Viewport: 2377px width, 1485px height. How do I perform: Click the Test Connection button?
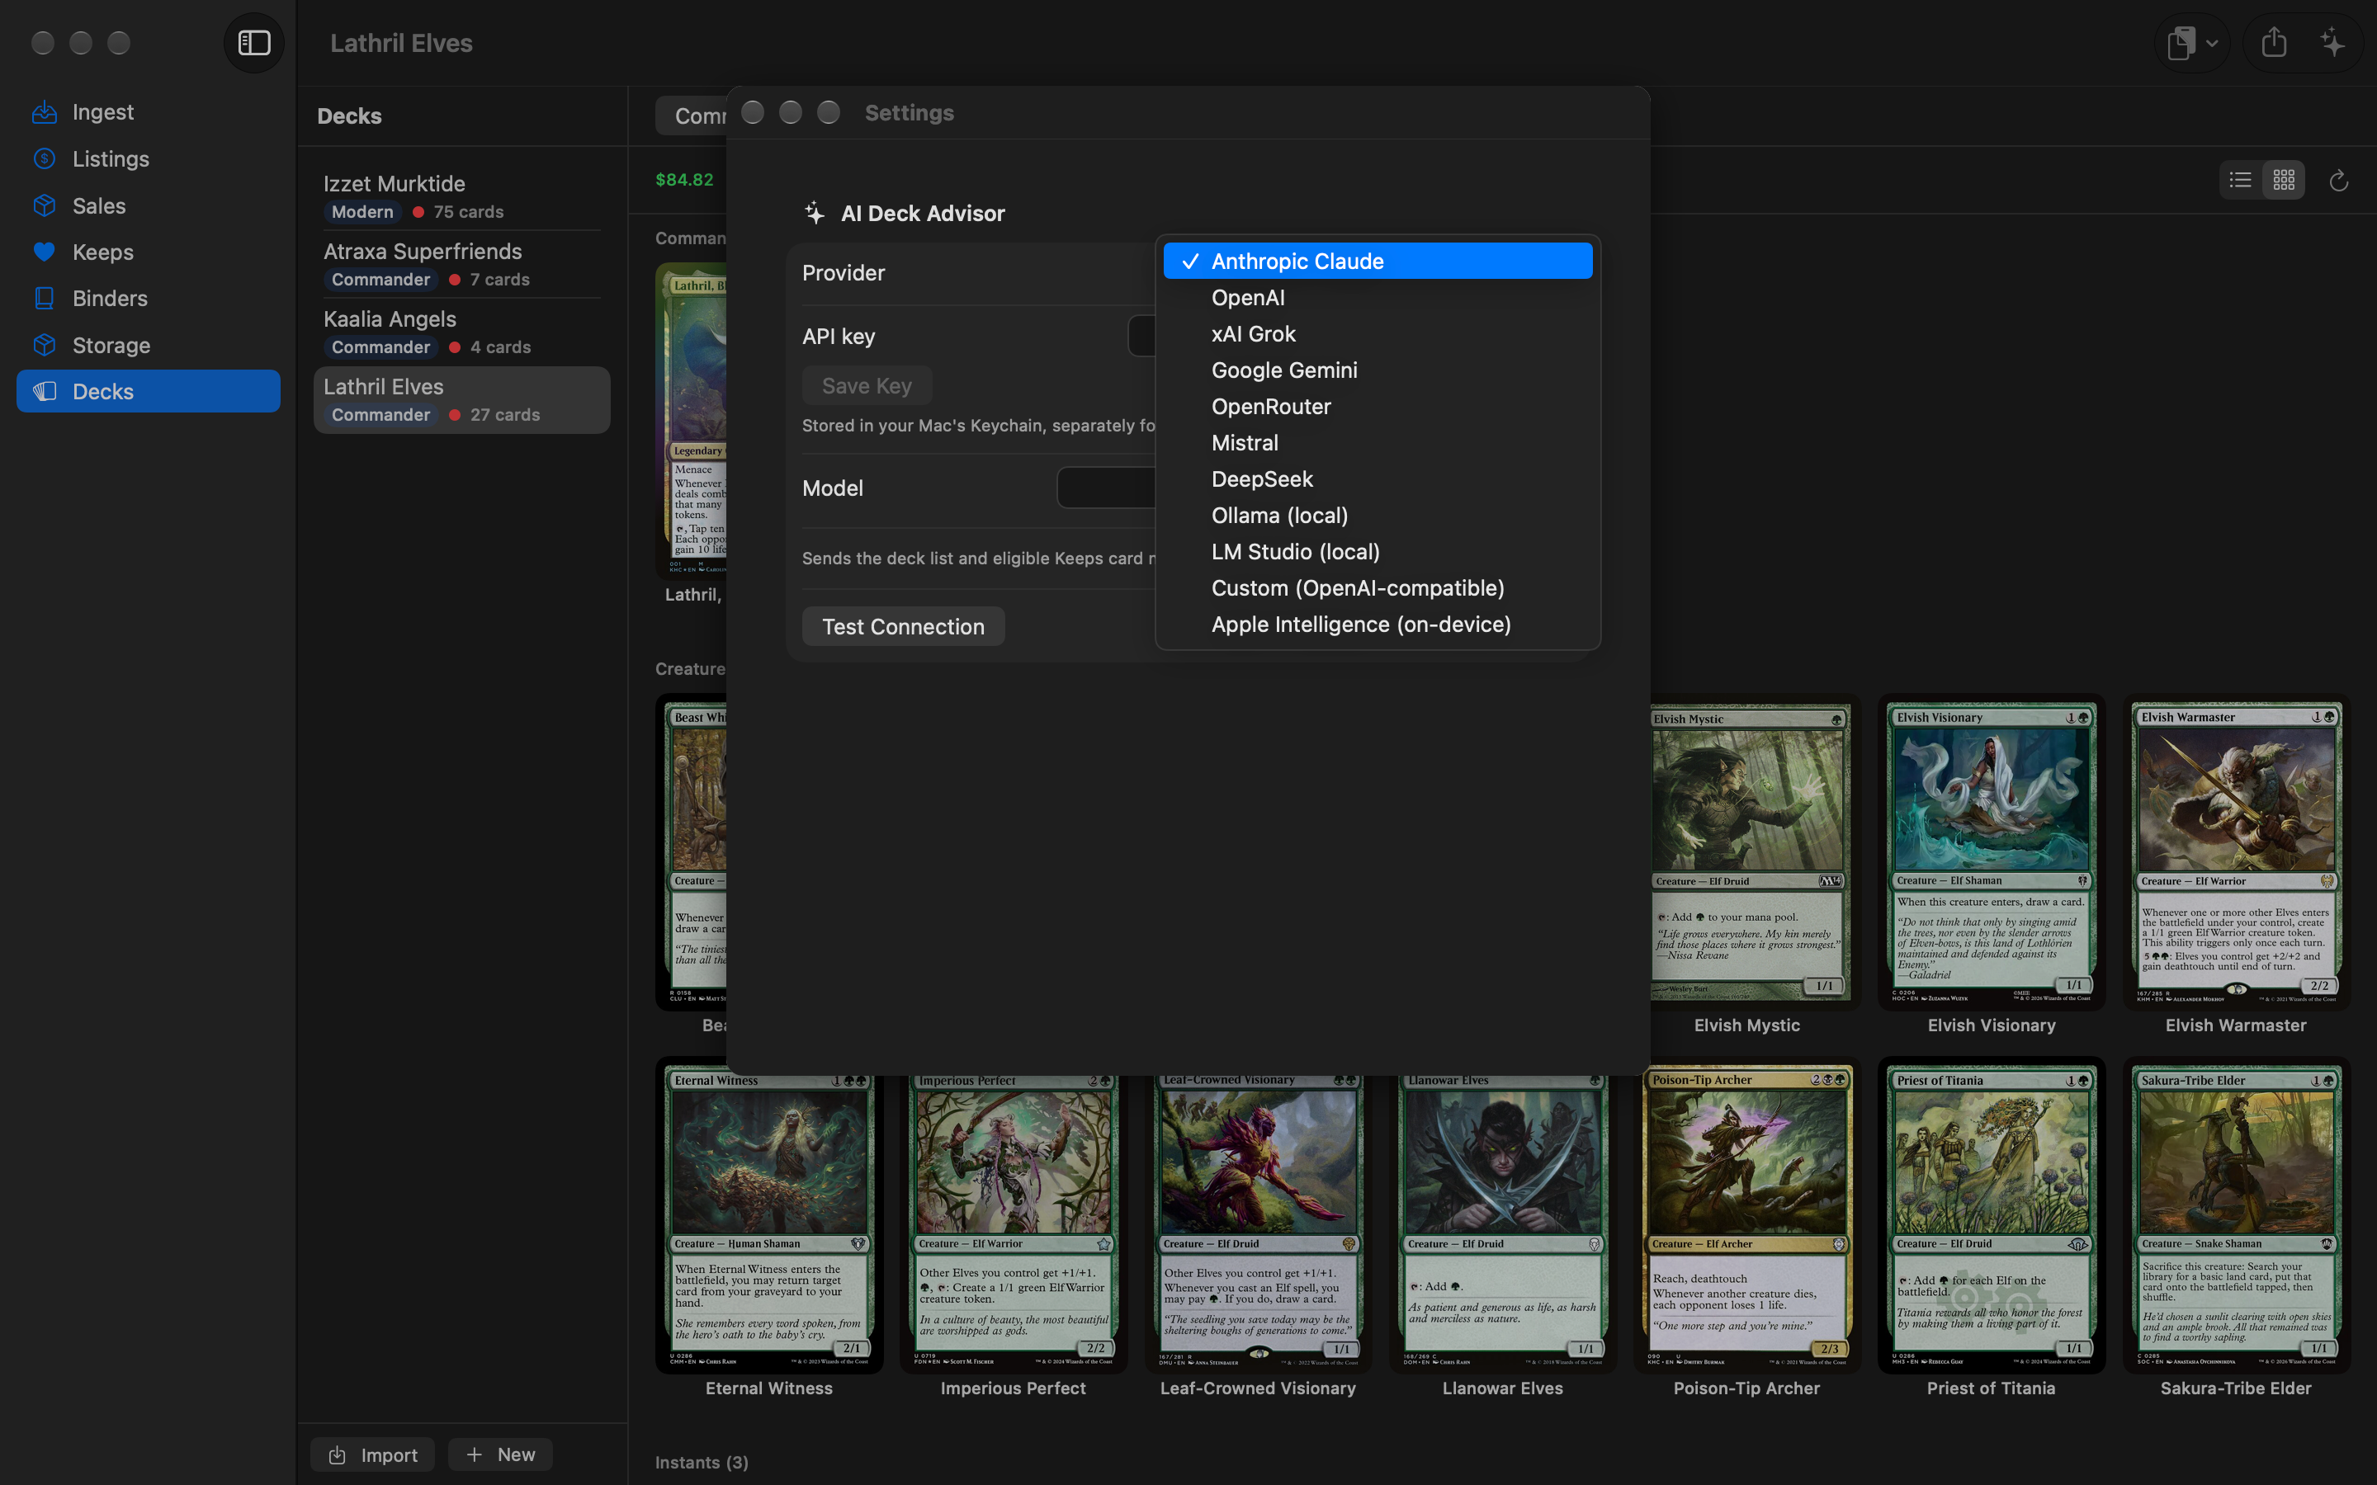pyautogui.click(x=903, y=627)
